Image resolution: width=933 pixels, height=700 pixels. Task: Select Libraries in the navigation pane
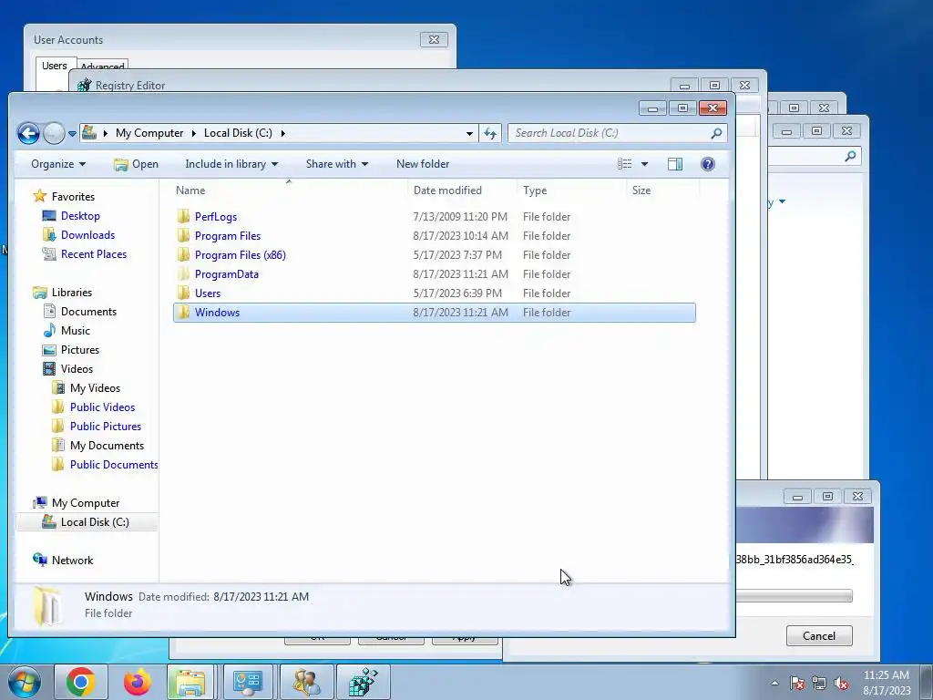click(71, 293)
